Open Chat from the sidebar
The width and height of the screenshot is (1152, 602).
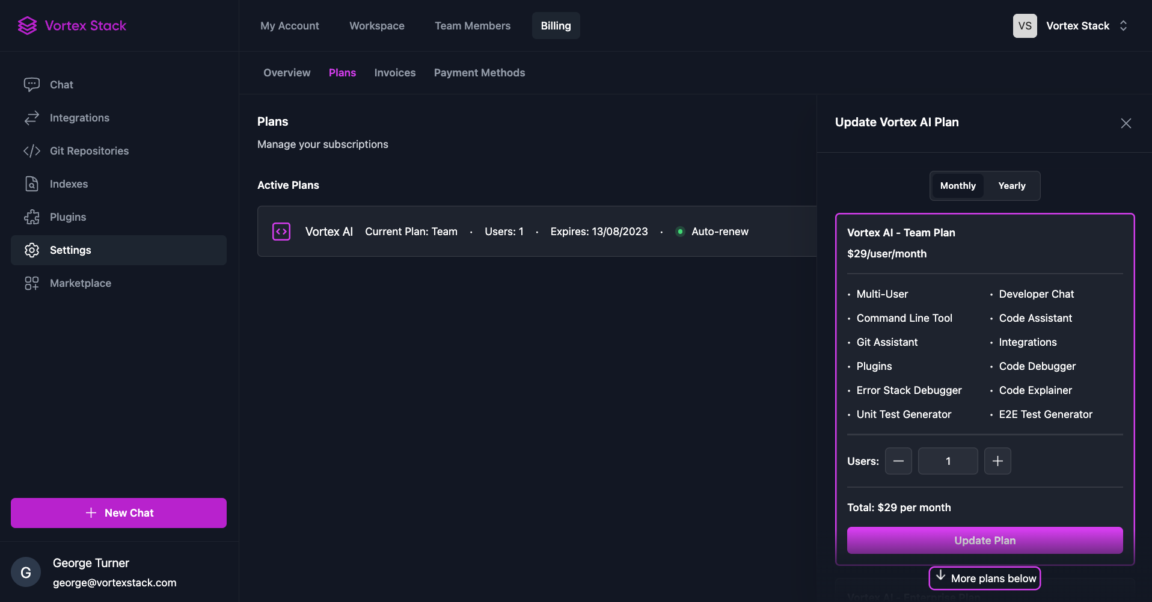coord(118,85)
